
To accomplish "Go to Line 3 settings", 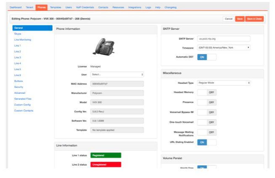I will (18, 57).
